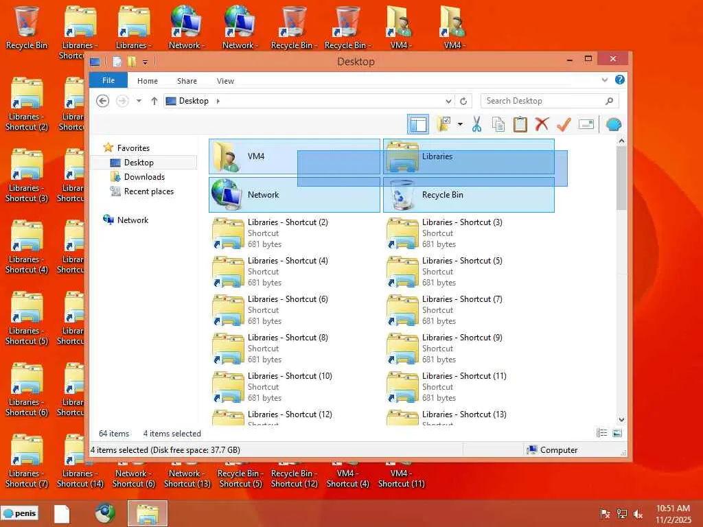Expand the chevron after Desktop in address bar

[x=218, y=102]
